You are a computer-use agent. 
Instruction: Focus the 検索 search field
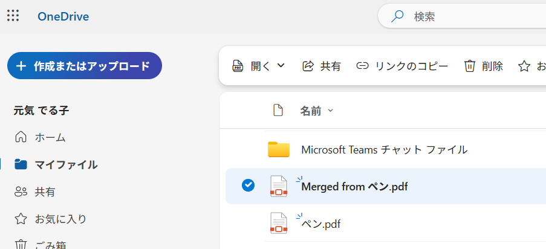[472, 16]
